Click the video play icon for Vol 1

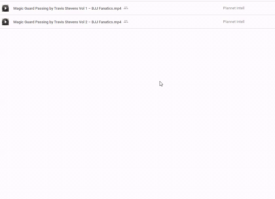(5, 8)
